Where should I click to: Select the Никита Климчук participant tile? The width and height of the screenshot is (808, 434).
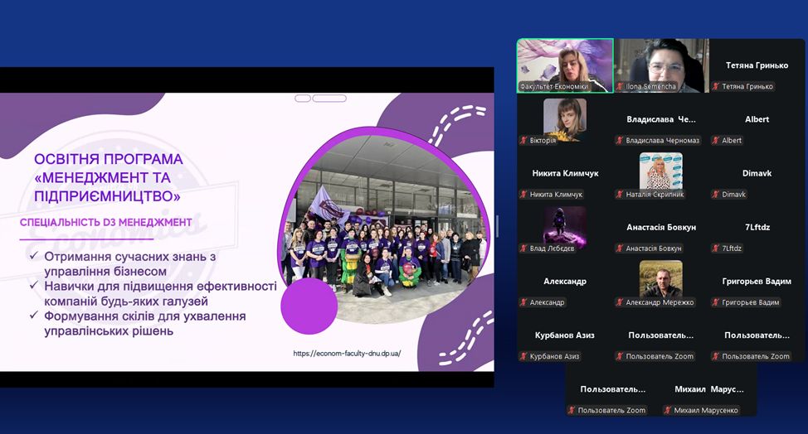pos(564,173)
